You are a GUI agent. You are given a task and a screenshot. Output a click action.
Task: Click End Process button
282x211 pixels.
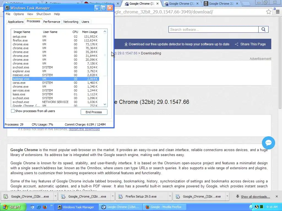click(94, 112)
